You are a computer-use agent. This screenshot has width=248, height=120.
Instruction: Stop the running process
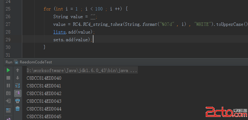pos(8,78)
